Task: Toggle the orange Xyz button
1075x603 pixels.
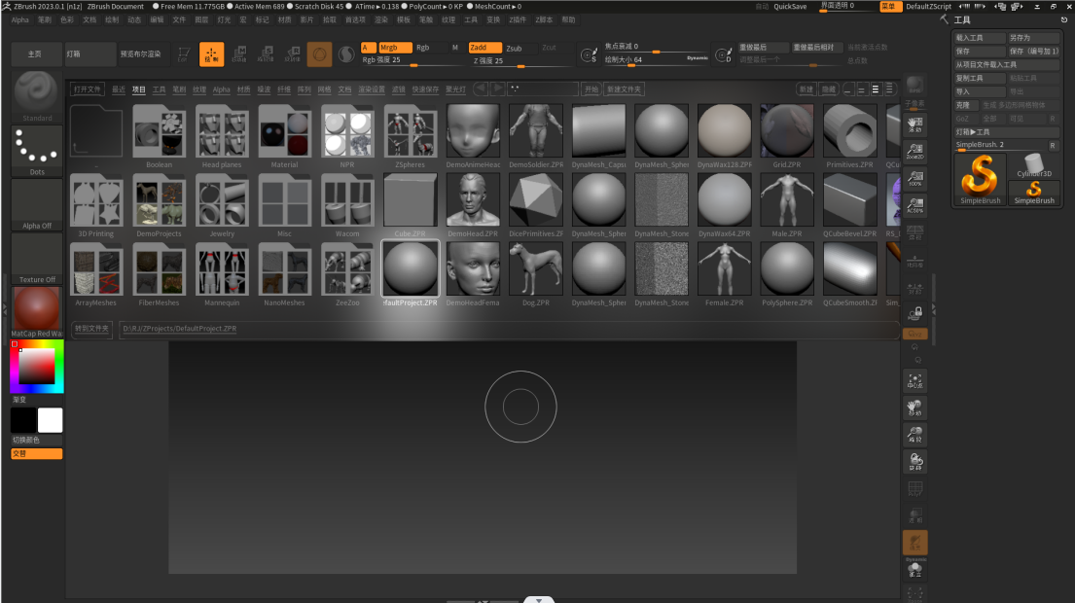Action: (915, 334)
